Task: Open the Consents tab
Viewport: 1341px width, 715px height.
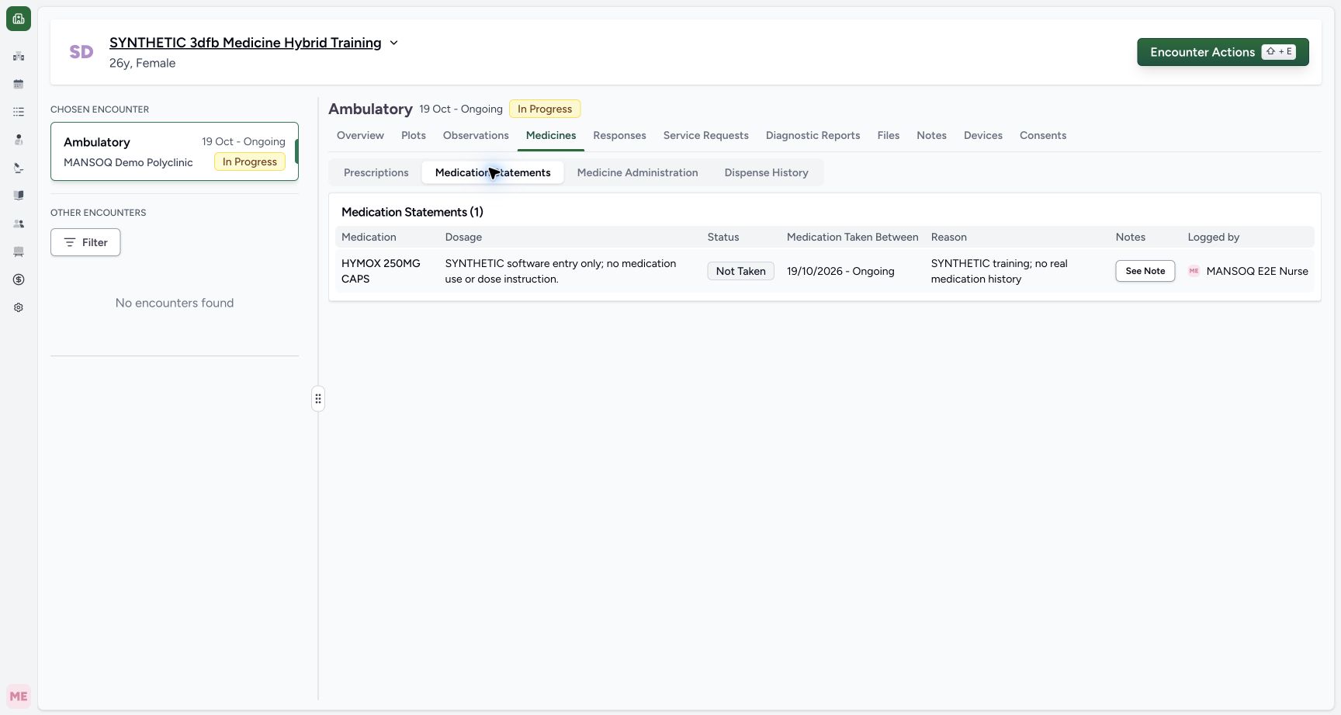Action: [x=1043, y=135]
